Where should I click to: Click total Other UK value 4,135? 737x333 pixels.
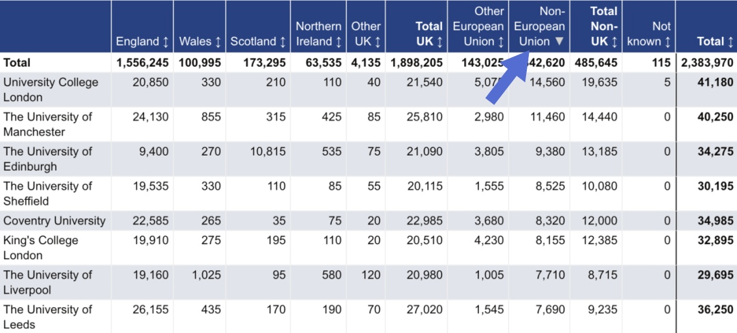point(366,63)
